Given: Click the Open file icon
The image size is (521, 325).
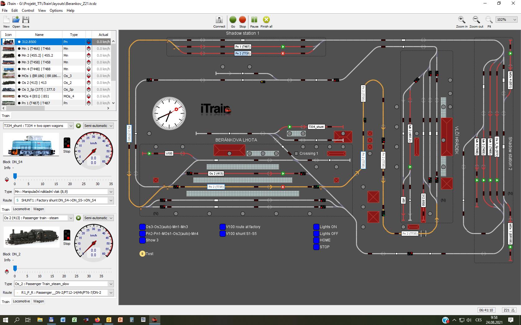Looking at the screenshot, I should pyautogui.click(x=16, y=20).
